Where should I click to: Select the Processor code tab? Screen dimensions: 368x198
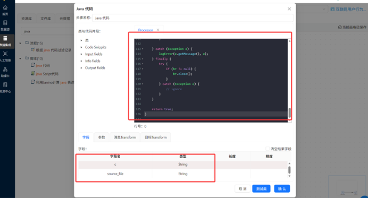(145, 30)
